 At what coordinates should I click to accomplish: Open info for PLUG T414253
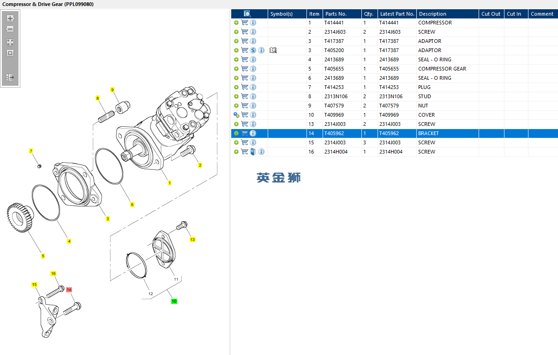253,87
